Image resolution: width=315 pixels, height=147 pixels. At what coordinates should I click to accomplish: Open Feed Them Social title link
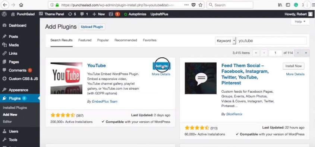[x=245, y=74]
